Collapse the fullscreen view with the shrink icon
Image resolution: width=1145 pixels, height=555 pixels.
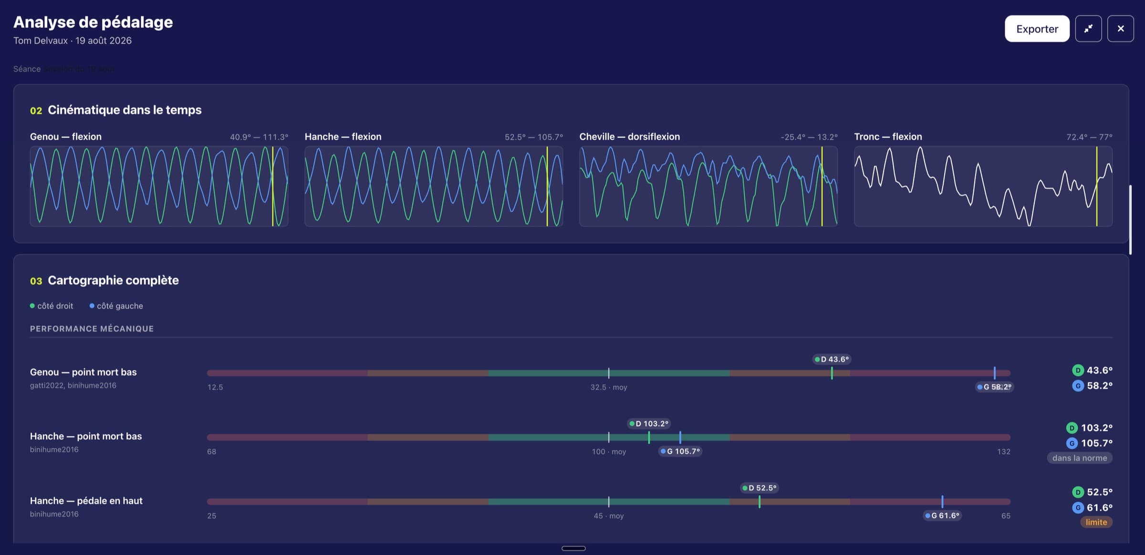click(x=1088, y=29)
